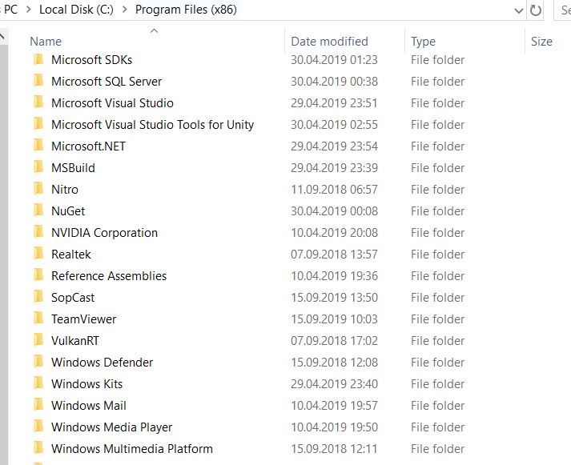
Task: Select the Windows Mail name
Action: pyautogui.click(x=88, y=405)
